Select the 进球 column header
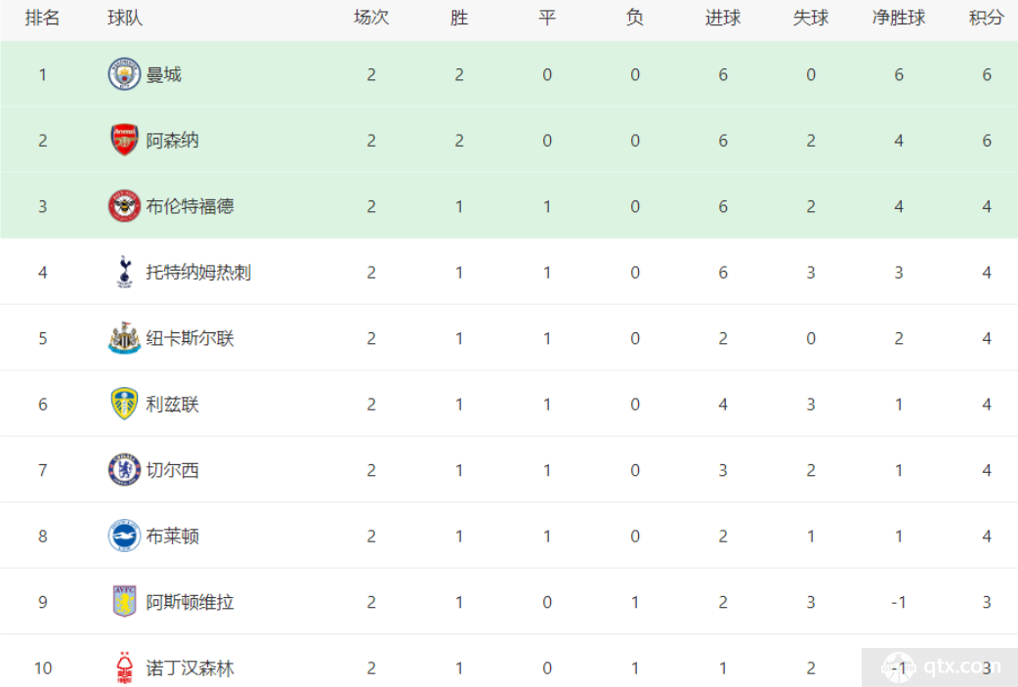The height and width of the screenshot is (687, 1018). coord(723,19)
